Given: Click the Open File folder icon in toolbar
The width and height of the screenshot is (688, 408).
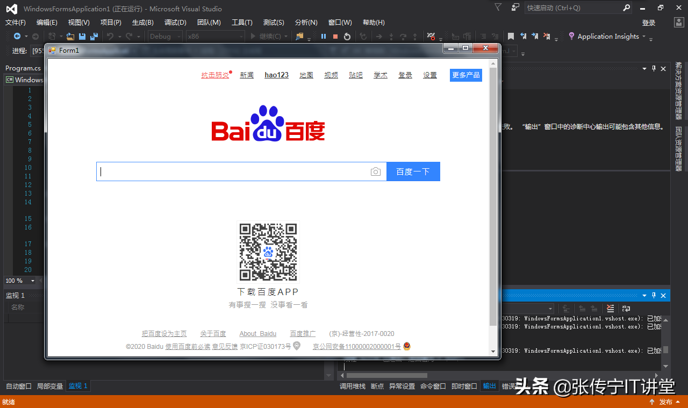Looking at the screenshot, I should (x=70, y=37).
